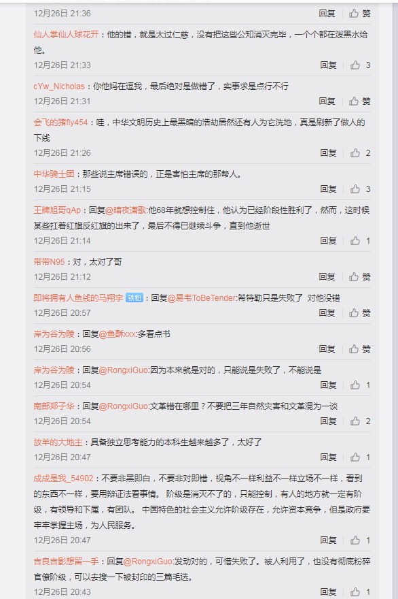Like cYw_Nicholas's comment with thumbs-up
The height and width of the screenshot is (599, 398).
pyautogui.click(x=360, y=101)
